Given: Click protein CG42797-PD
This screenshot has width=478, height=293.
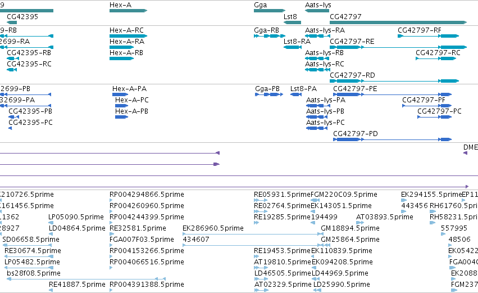Looking at the screenshot, I should pos(392,140).
